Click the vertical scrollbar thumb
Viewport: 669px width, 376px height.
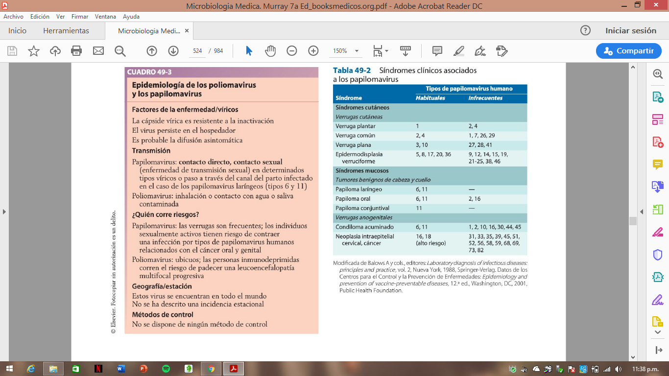[632, 221]
